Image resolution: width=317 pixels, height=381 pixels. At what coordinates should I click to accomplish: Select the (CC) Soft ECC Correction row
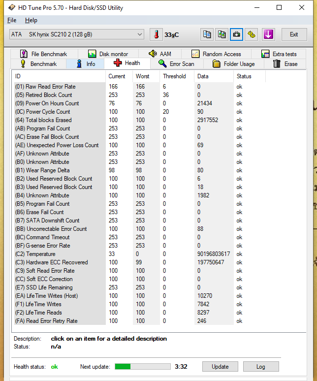click(140, 279)
